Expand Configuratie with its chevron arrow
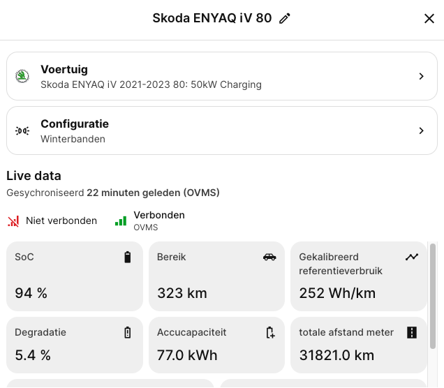The image size is (444, 388). (x=421, y=130)
